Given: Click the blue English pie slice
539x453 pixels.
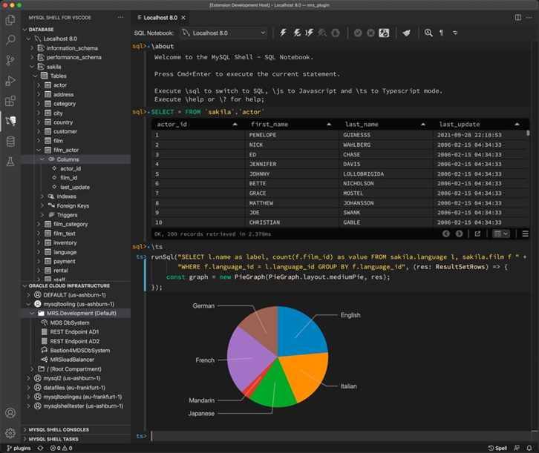Looking at the screenshot, I should click(299, 331).
